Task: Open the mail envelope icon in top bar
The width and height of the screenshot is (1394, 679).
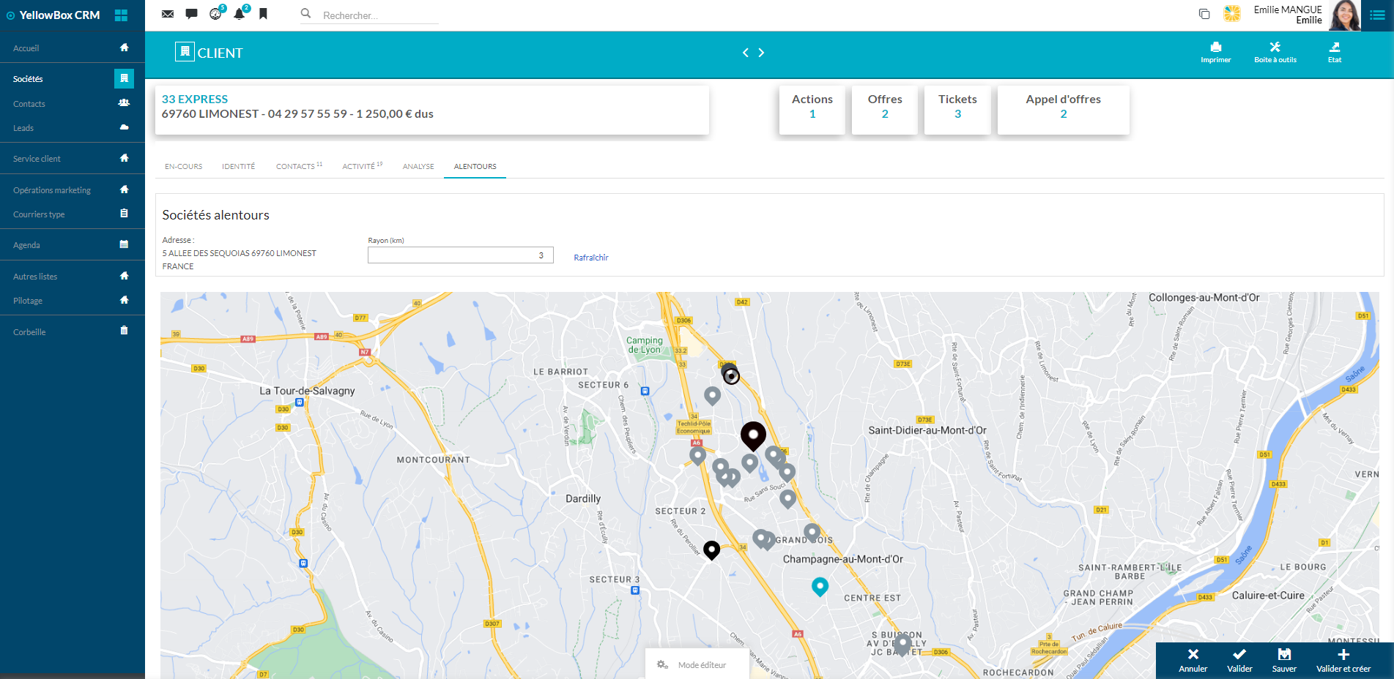Action: click(168, 14)
